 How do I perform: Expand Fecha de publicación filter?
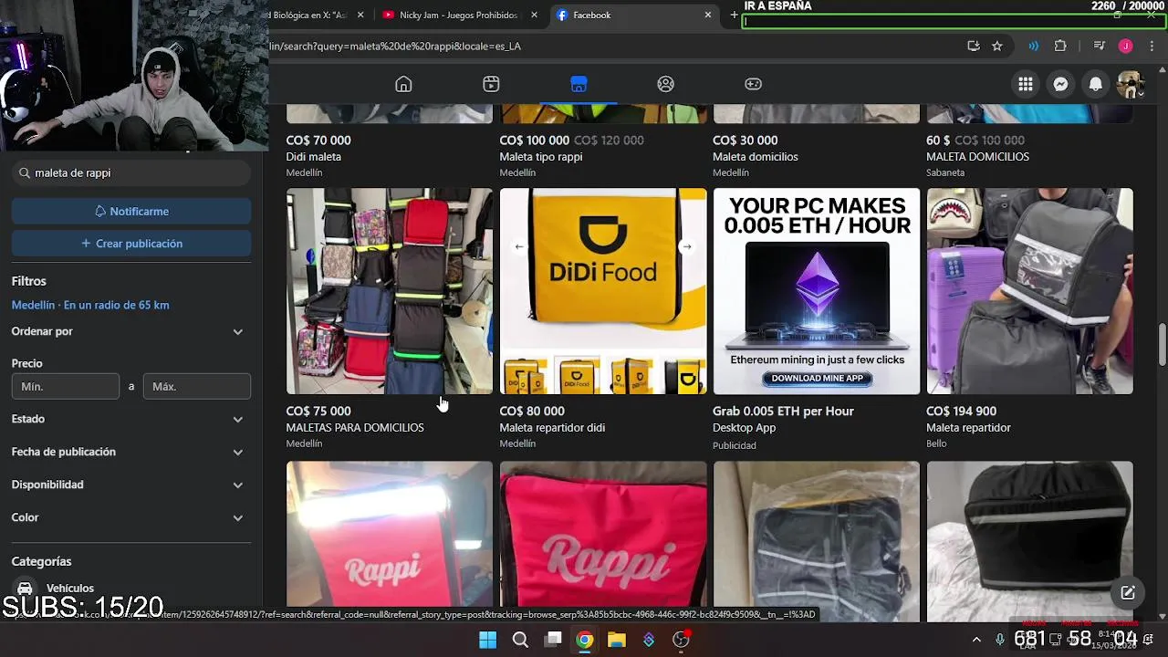tap(128, 452)
